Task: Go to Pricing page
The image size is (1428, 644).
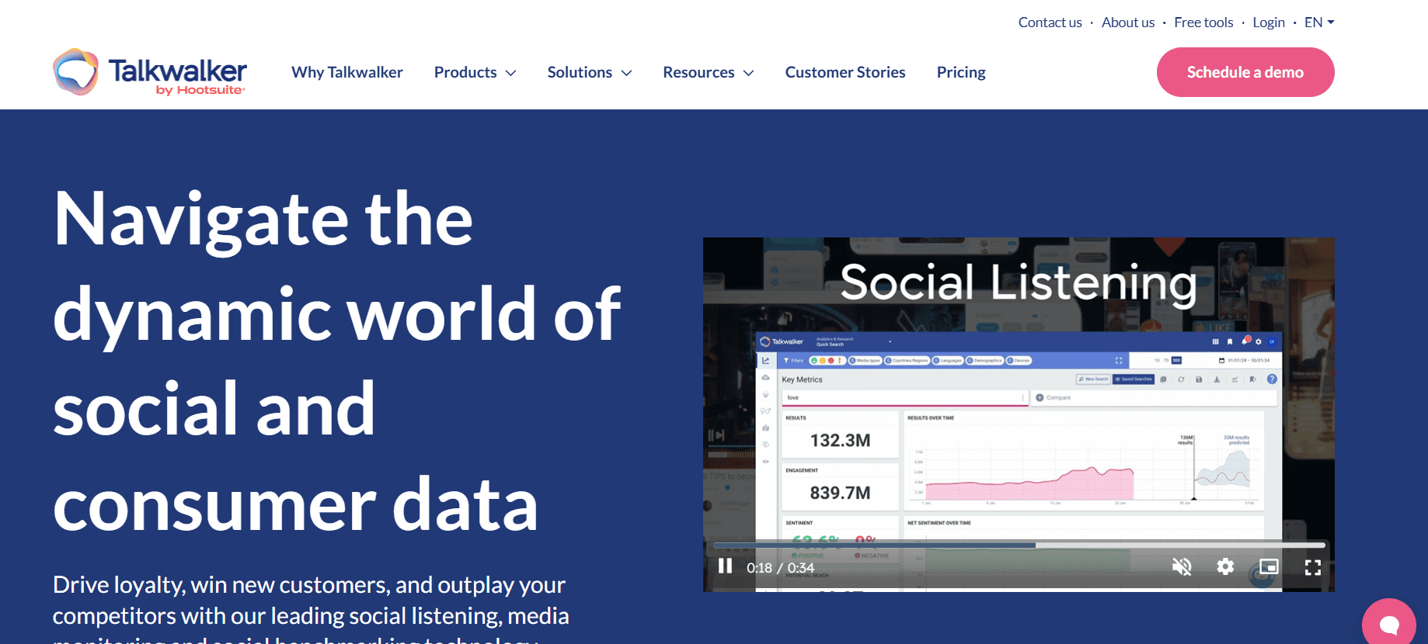Action: click(961, 72)
